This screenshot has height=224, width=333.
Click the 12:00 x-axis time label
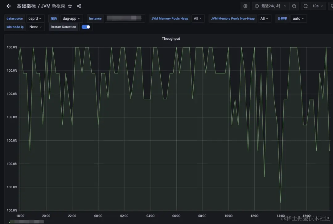coord(254,216)
